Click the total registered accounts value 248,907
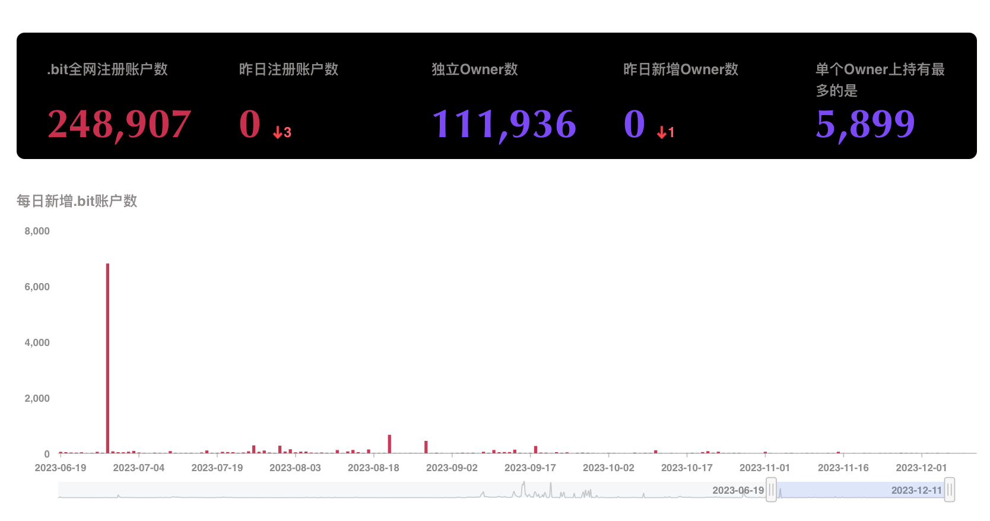 (119, 125)
